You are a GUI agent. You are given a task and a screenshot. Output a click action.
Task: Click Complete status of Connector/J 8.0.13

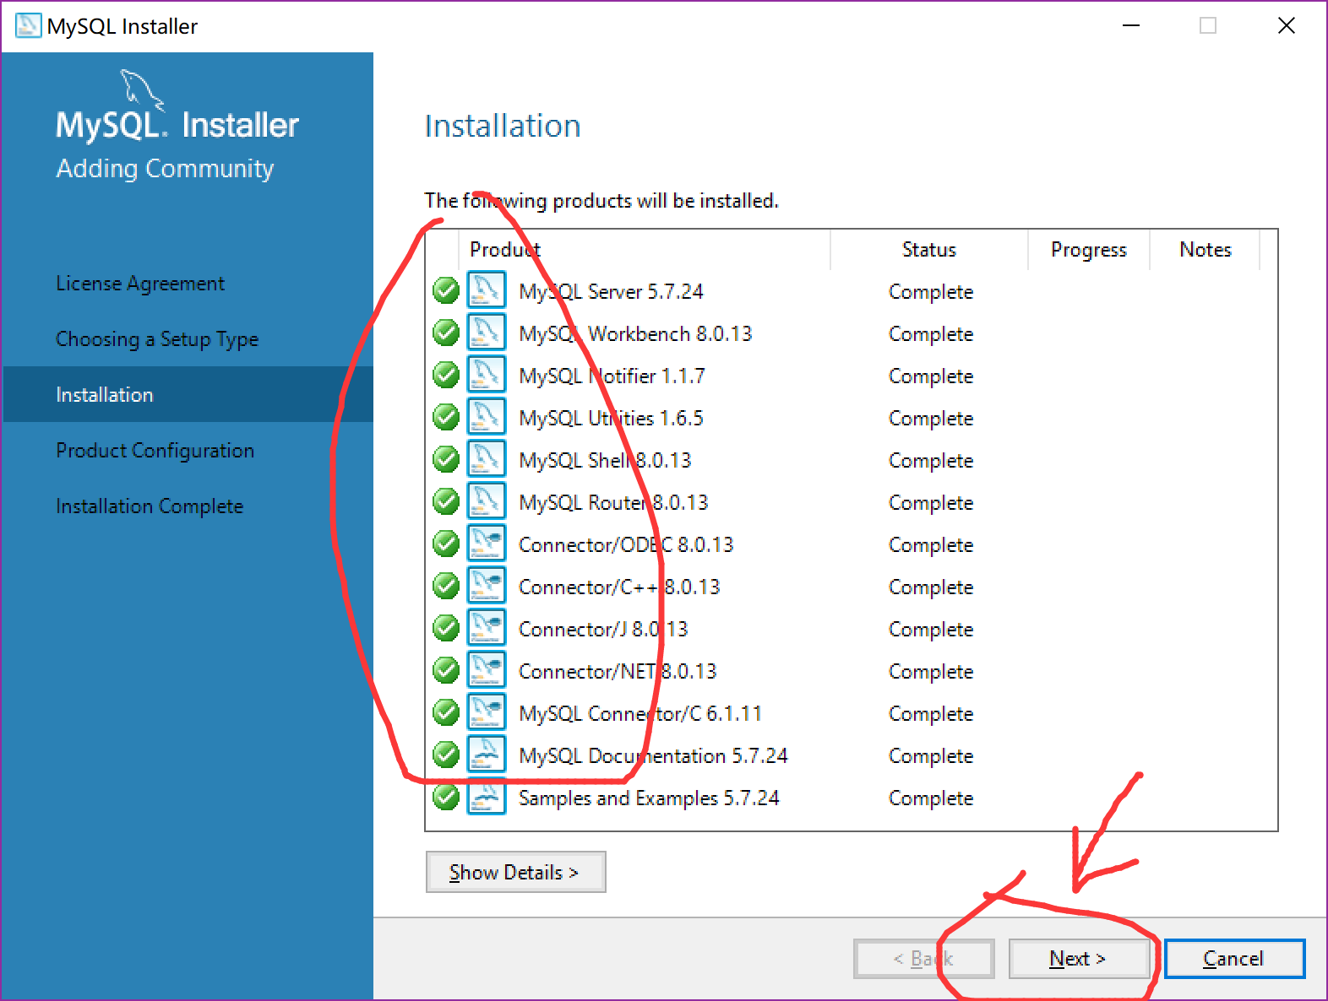coord(931,630)
